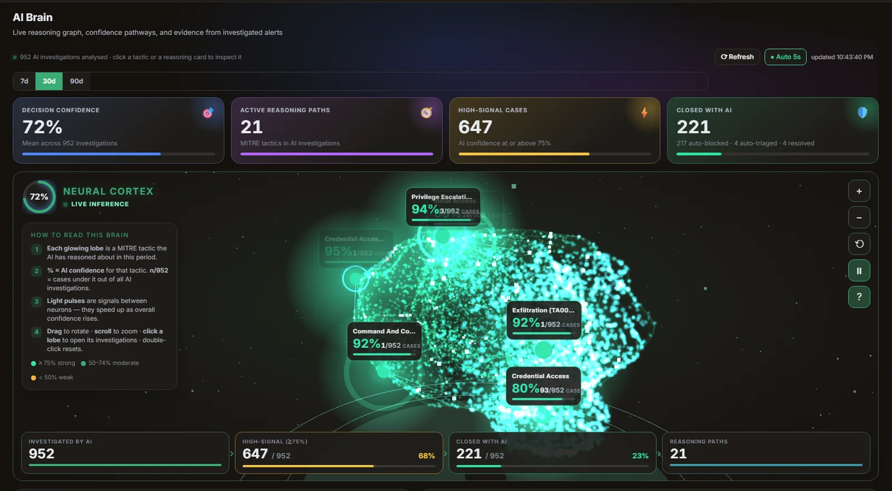Image resolution: width=892 pixels, height=491 pixels.
Task: Click the large green neuron below Exfiltration card
Action: coord(543,350)
